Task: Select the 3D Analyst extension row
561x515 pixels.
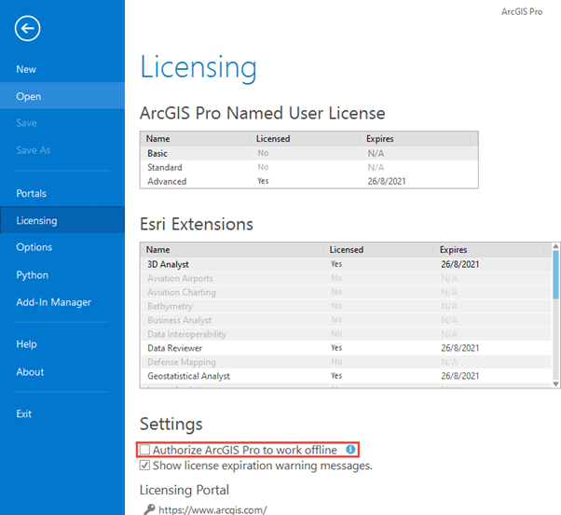Action: pyautogui.click(x=346, y=264)
